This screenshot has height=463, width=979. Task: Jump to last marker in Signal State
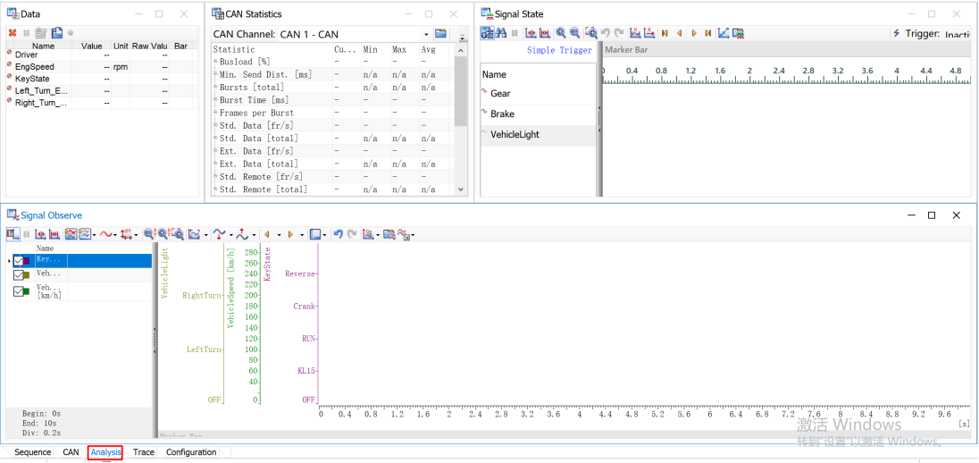click(708, 33)
